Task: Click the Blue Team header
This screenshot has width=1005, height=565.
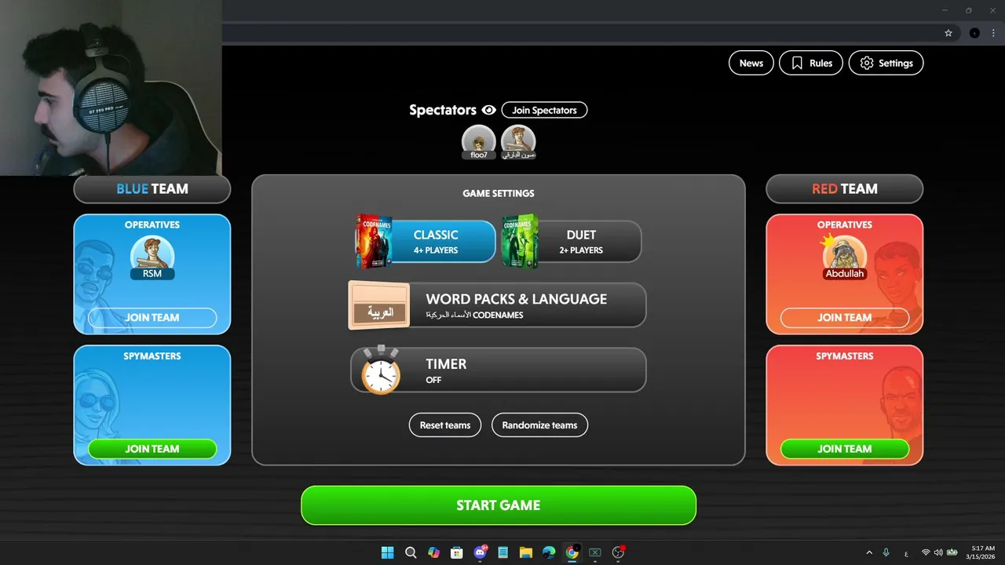Action: (152, 189)
